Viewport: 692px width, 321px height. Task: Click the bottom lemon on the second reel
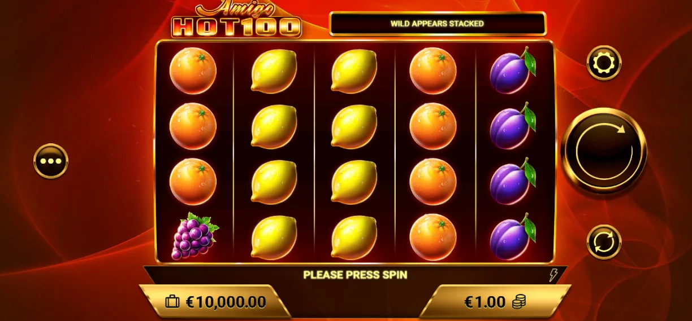[x=274, y=237]
